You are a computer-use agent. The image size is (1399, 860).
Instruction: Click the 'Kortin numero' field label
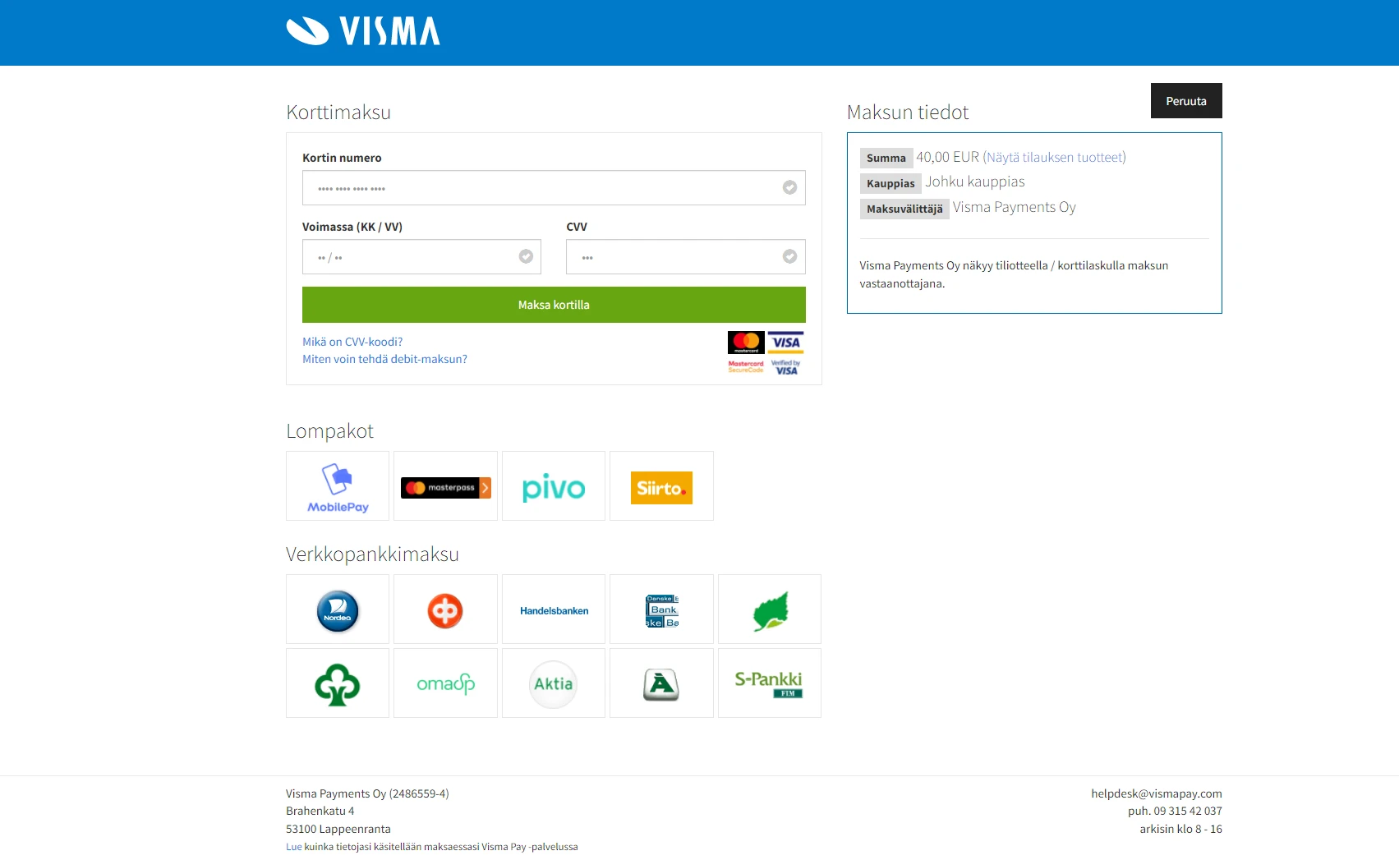[342, 158]
